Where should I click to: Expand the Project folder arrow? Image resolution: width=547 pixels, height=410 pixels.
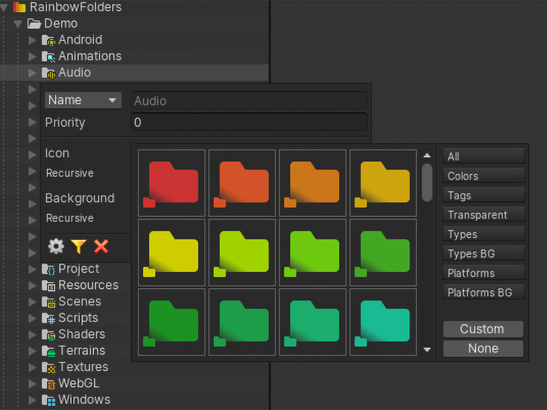[x=32, y=269]
